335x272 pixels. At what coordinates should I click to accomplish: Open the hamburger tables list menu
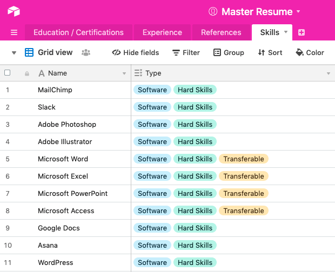click(14, 32)
